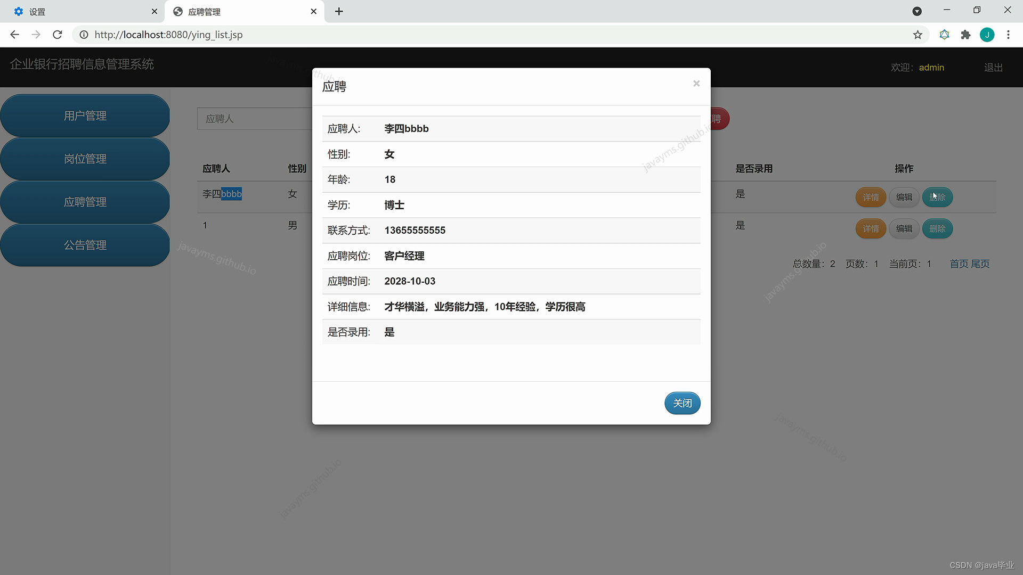Click the profile avatar icon
This screenshot has width=1023, height=575.
click(x=987, y=35)
